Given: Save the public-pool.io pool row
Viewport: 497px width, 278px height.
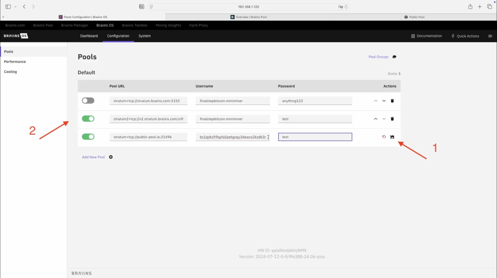Looking at the screenshot, I should pos(392,137).
